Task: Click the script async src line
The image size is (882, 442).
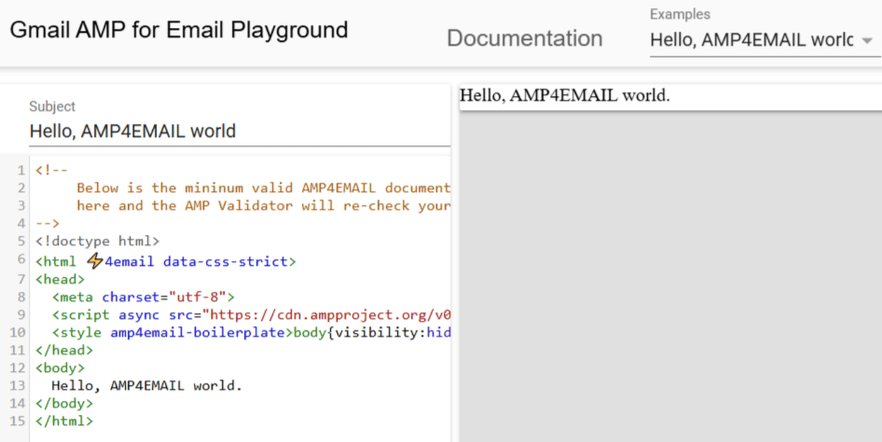Action: pyautogui.click(x=251, y=314)
